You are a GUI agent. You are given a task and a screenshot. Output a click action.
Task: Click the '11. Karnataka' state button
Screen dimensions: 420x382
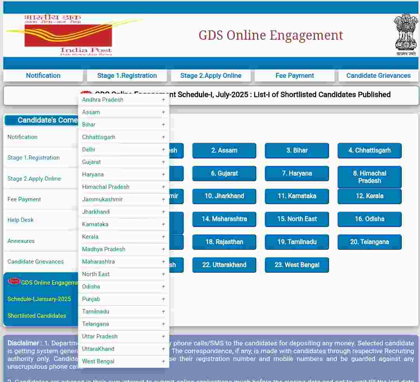297,196
